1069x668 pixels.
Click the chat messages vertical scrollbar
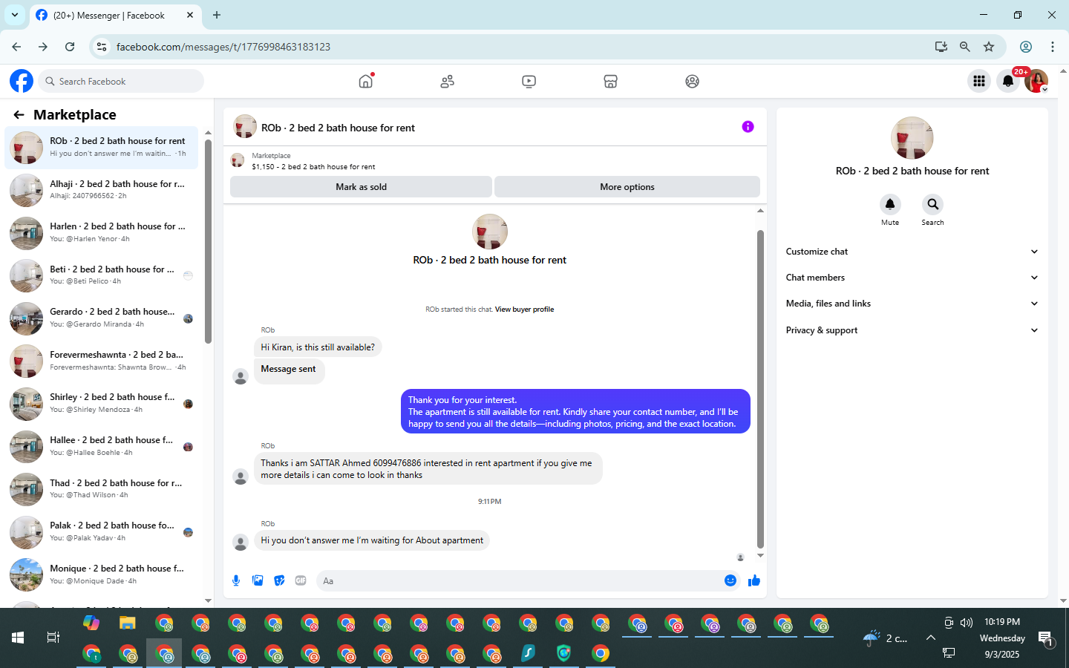(x=760, y=388)
